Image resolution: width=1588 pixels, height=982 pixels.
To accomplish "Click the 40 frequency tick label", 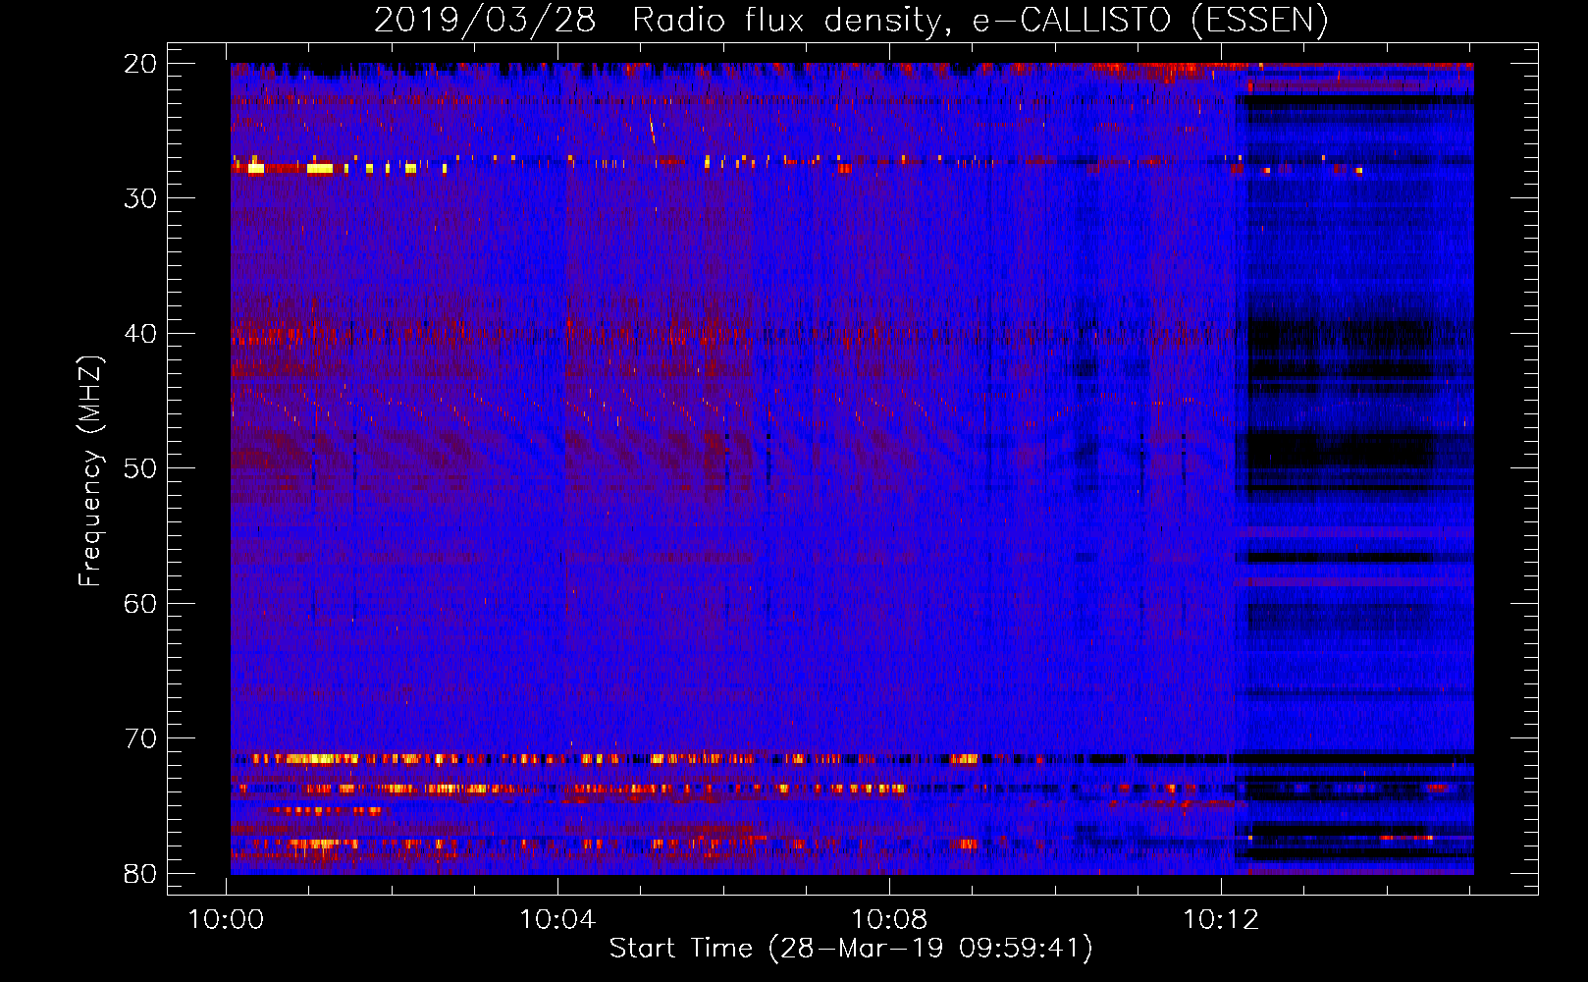I will [x=141, y=334].
